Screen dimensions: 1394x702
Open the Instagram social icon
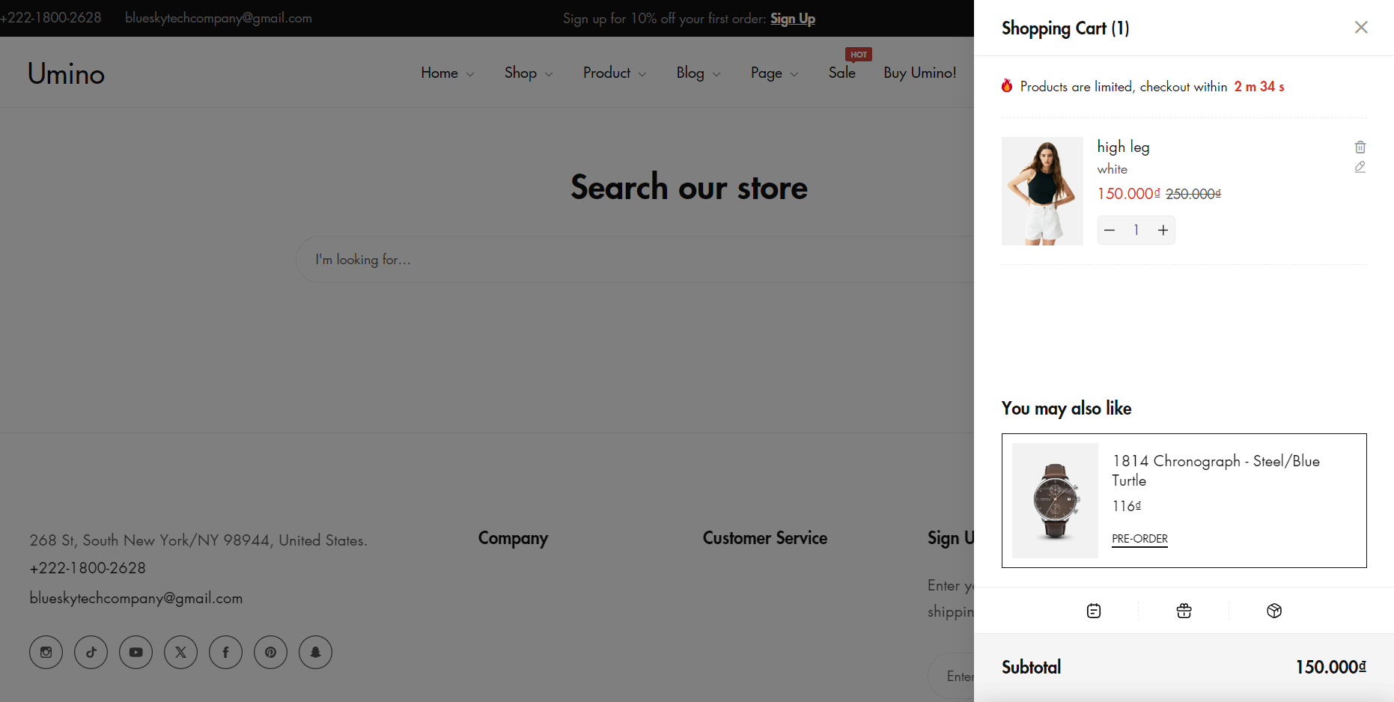[46, 652]
